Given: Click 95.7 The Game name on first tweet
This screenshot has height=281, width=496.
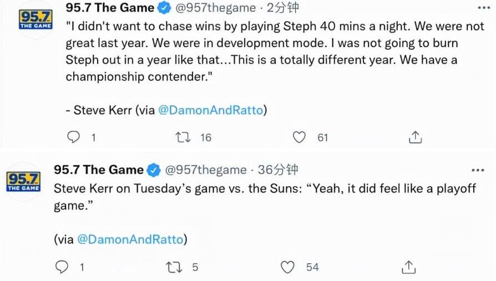Looking at the screenshot, I should point(110,8).
